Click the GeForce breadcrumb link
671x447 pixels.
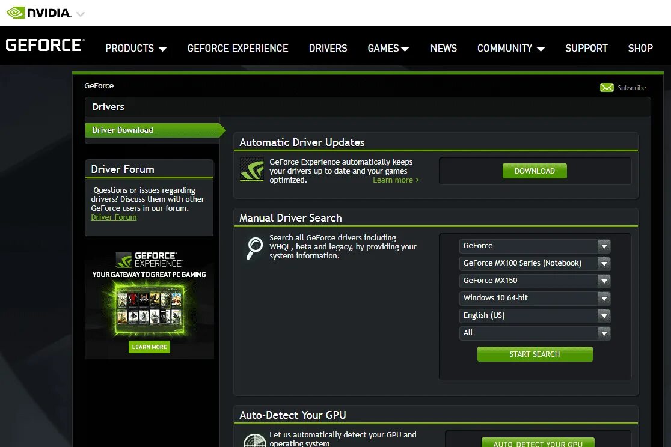point(99,85)
